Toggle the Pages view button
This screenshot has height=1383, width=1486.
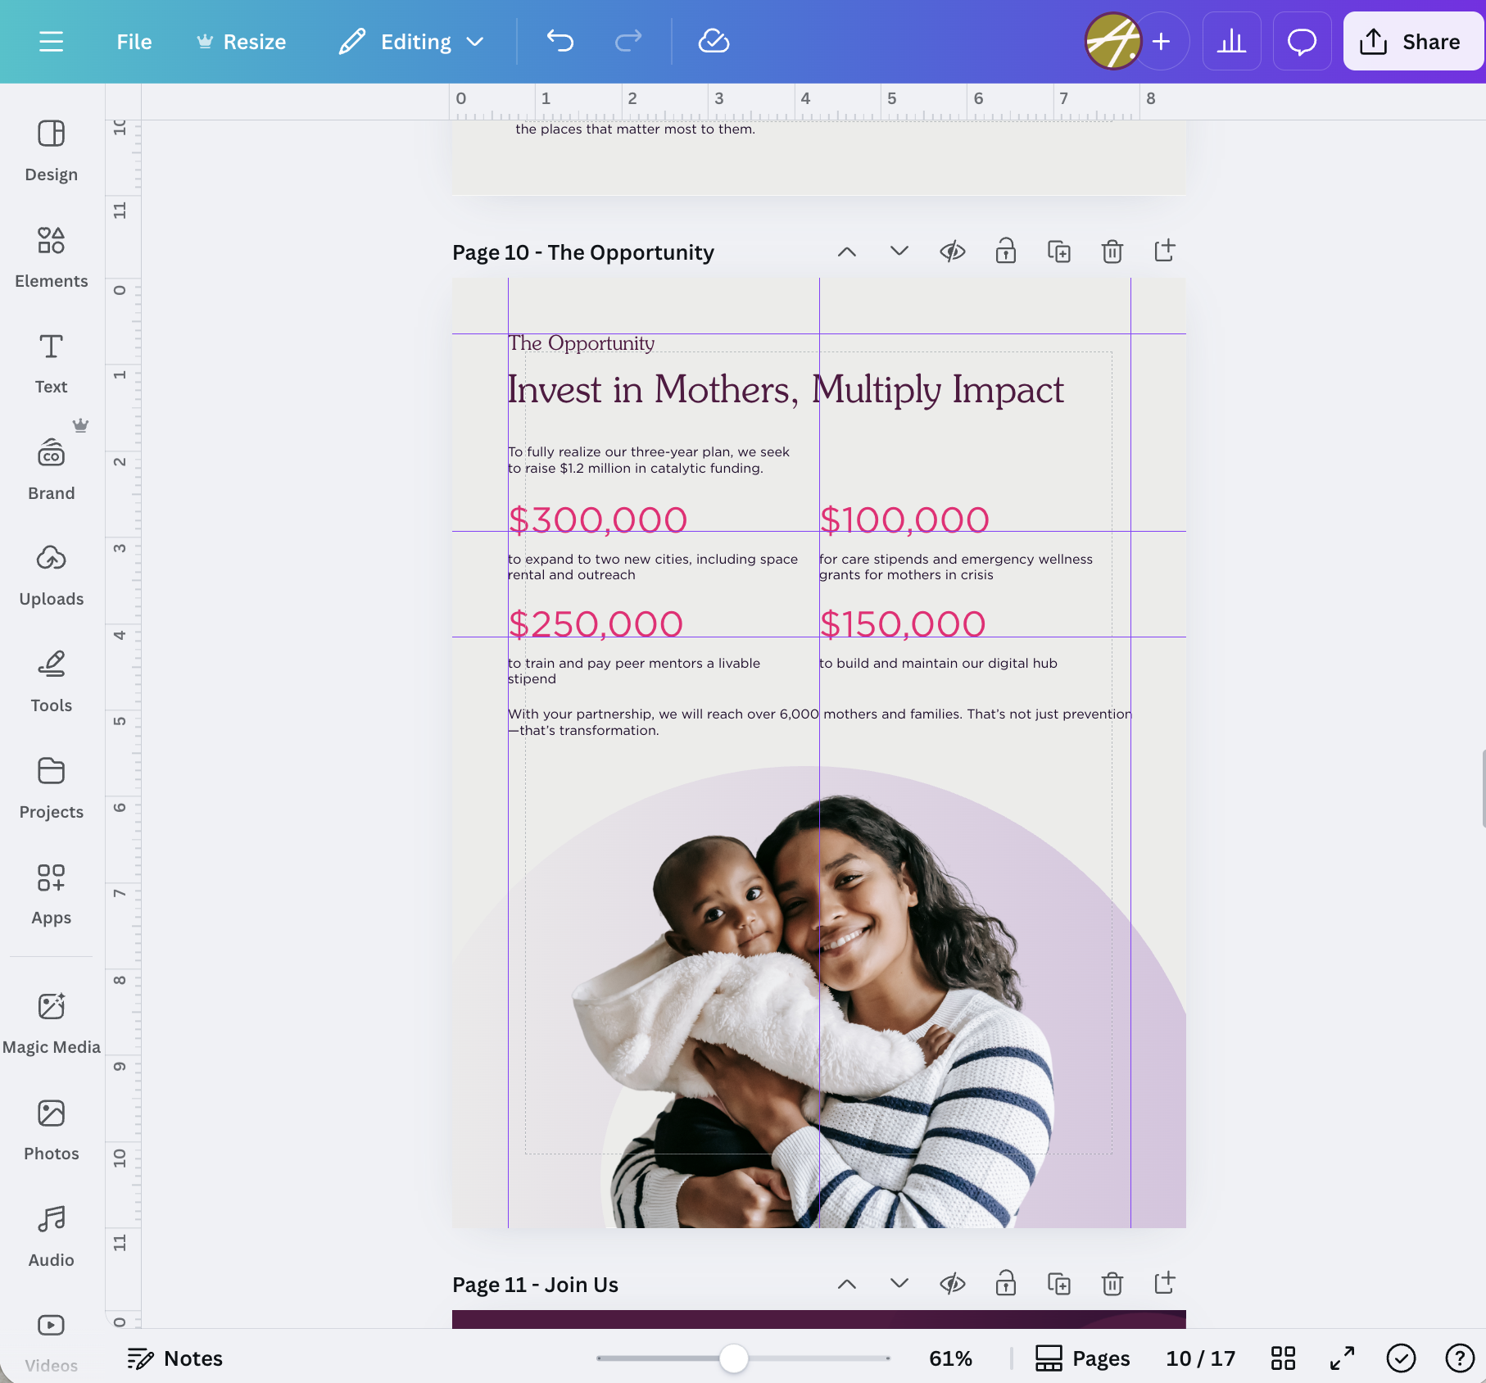1082,1358
